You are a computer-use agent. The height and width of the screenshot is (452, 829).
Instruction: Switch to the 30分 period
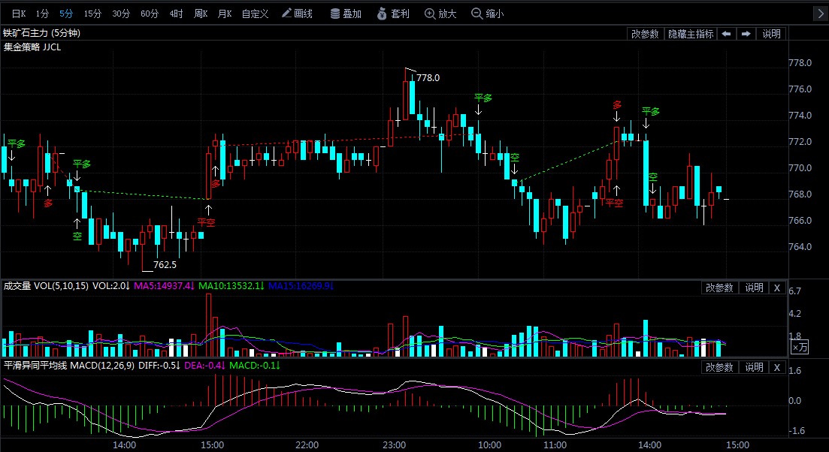click(121, 14)
